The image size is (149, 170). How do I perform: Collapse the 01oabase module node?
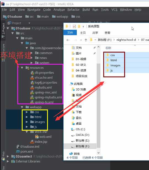click(x=8, y=28)
